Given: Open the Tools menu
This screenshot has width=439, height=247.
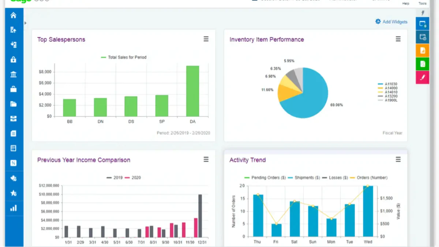Looking at the screenshot, I should (423, 3).
